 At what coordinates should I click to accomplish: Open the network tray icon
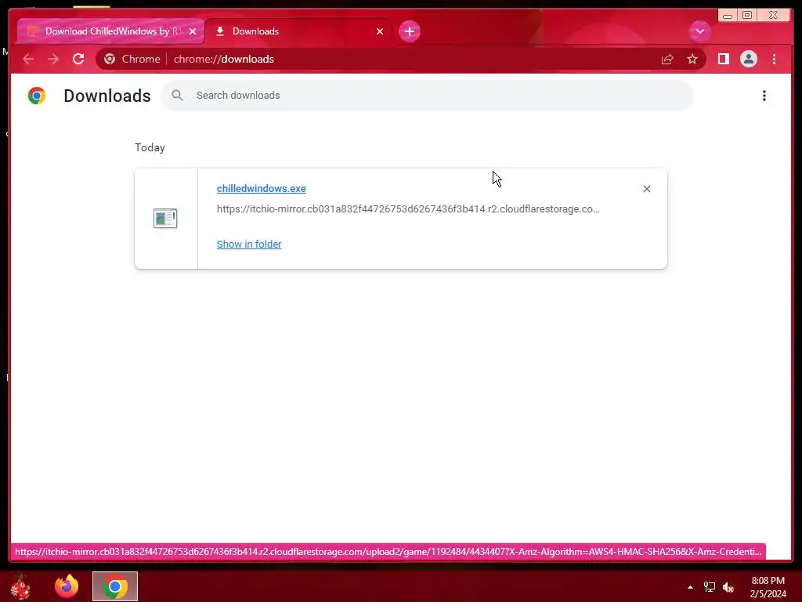coord(710,587)
